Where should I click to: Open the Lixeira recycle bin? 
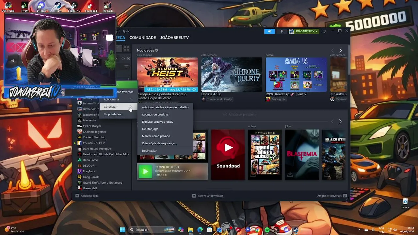[x=405, y=203]
